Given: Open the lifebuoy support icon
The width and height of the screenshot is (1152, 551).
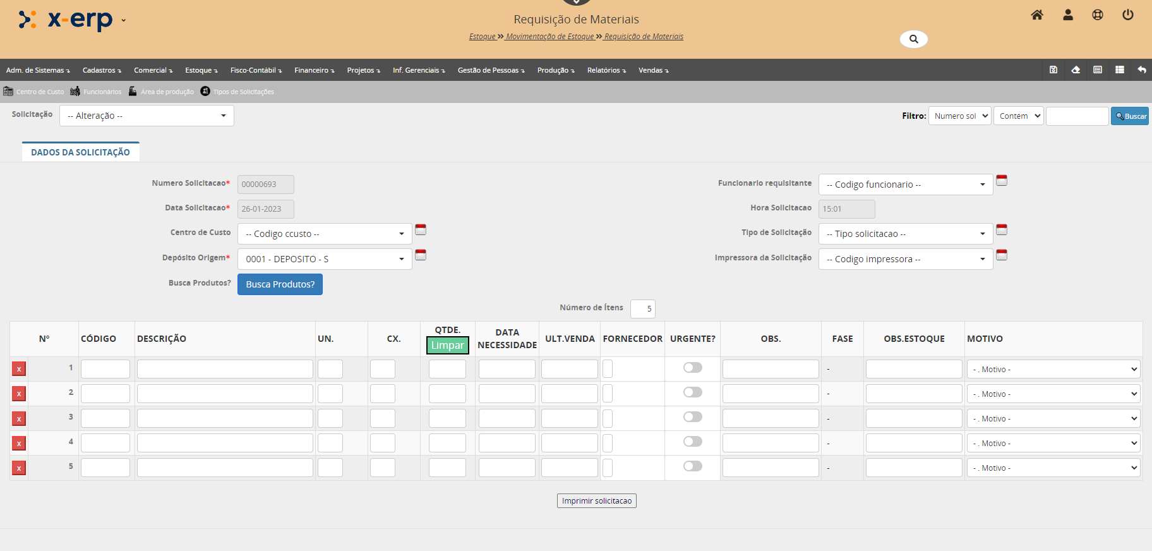Looking at the screenshot, I should [1098, 15].
